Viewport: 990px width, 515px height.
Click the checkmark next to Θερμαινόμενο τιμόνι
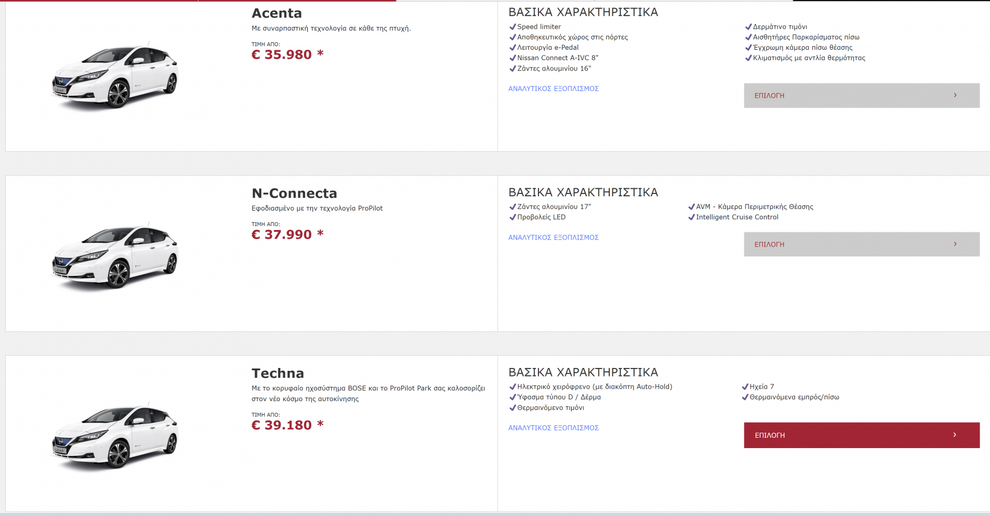tap(513, 408)
